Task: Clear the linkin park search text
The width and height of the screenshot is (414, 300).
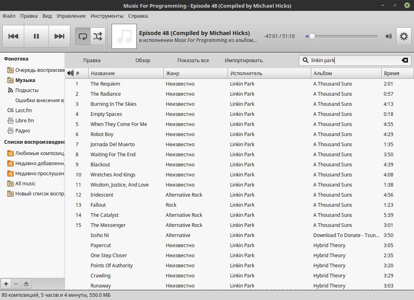Action: (x=405, y=61)
